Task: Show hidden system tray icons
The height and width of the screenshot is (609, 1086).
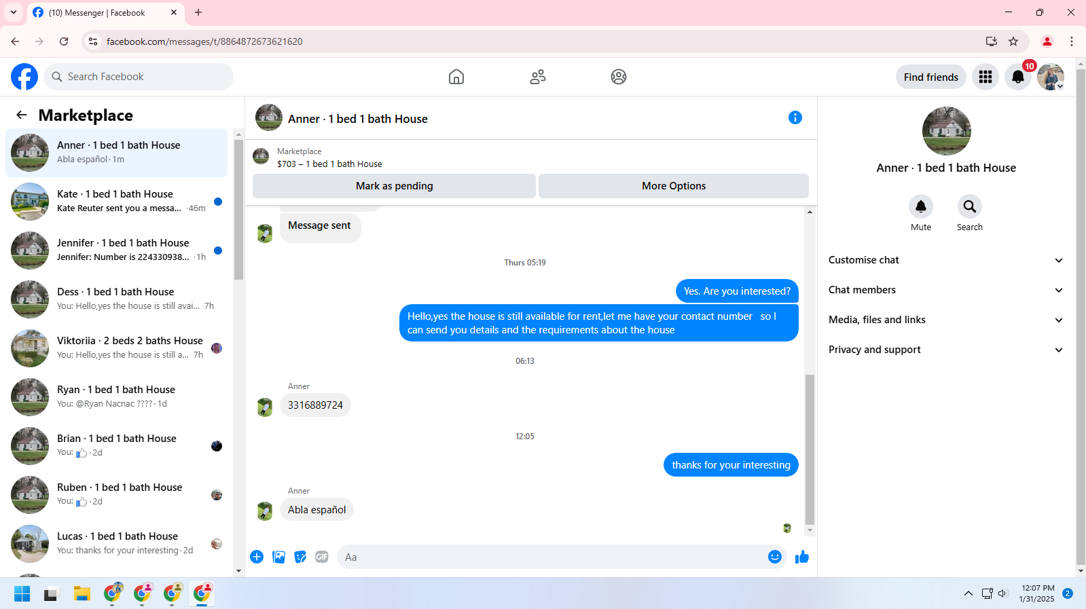Action: (x=969, y=594)
